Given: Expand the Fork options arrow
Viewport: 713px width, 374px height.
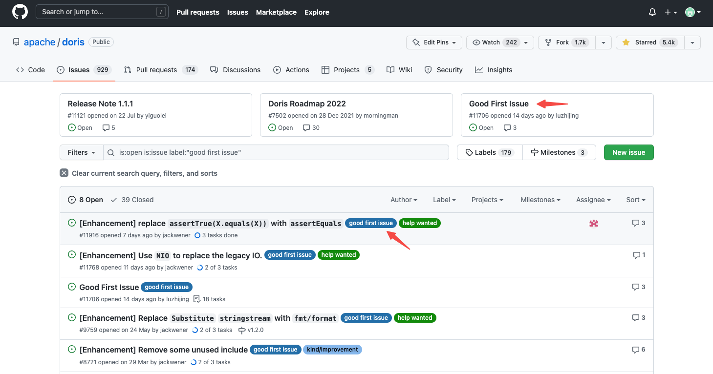Looking at the screenshot, I should 604,42.
